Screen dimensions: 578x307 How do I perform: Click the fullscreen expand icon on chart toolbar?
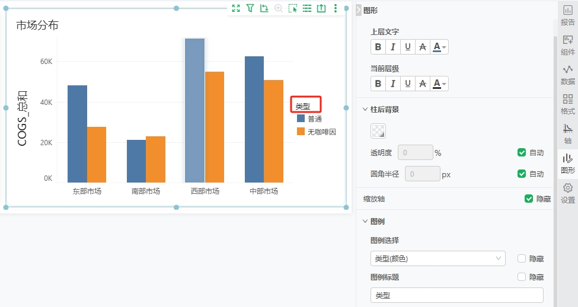pos(236,8)
